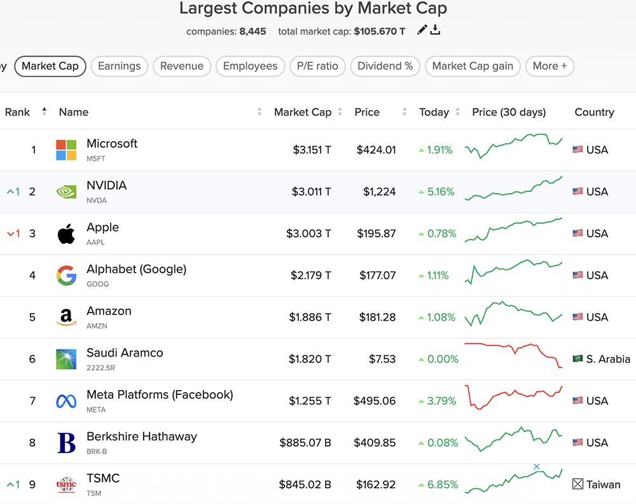
Task: Sort by Market Cap column header
Action: coord(303,112)
